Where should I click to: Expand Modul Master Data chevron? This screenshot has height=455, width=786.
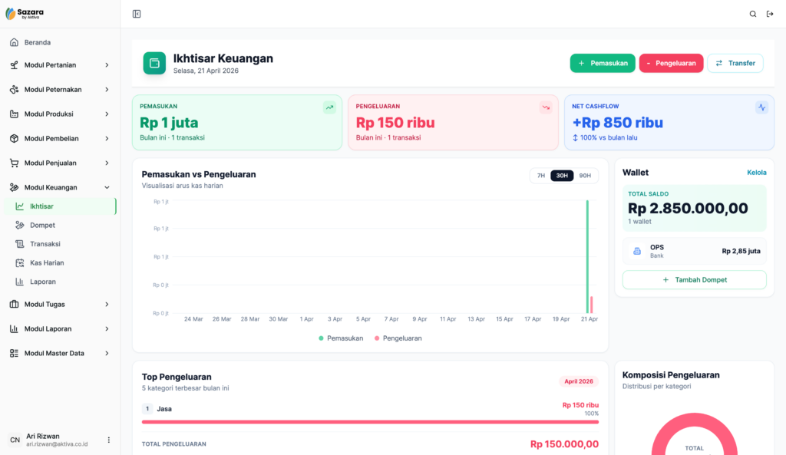[107, 353]
